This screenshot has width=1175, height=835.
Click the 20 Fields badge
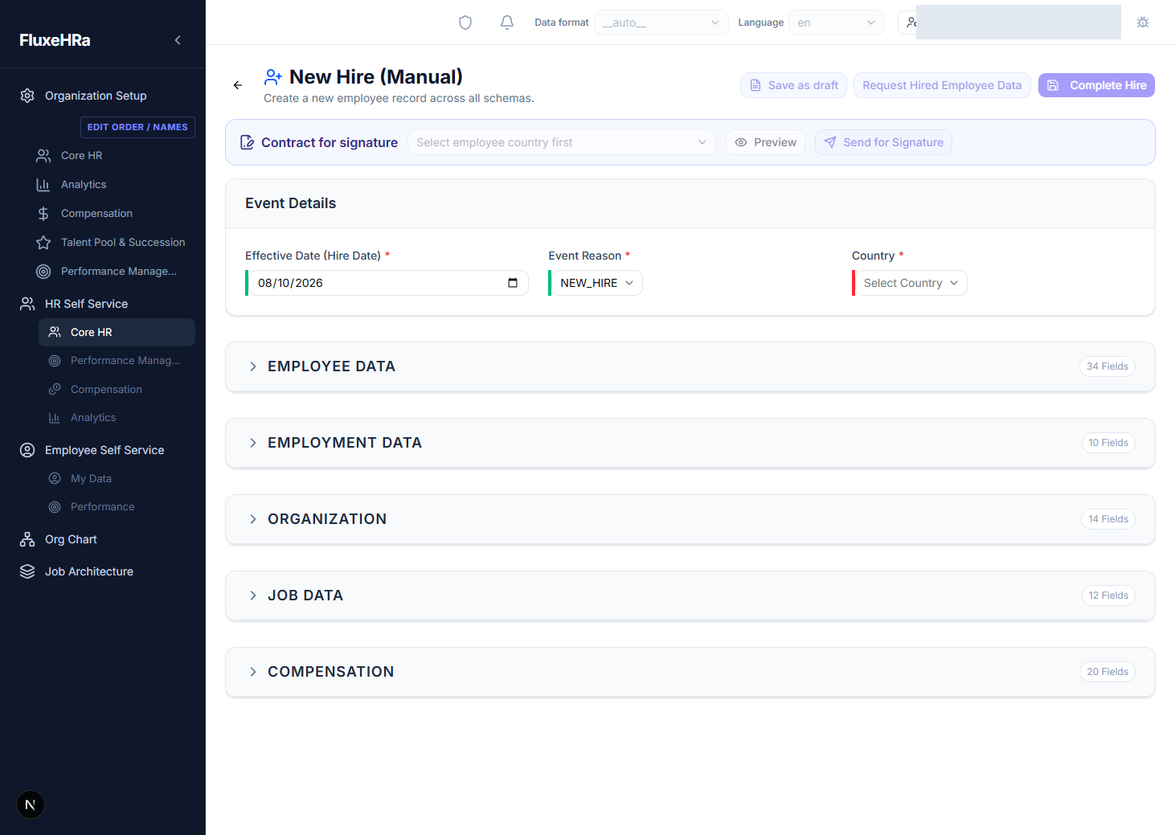click(1107, 672)
